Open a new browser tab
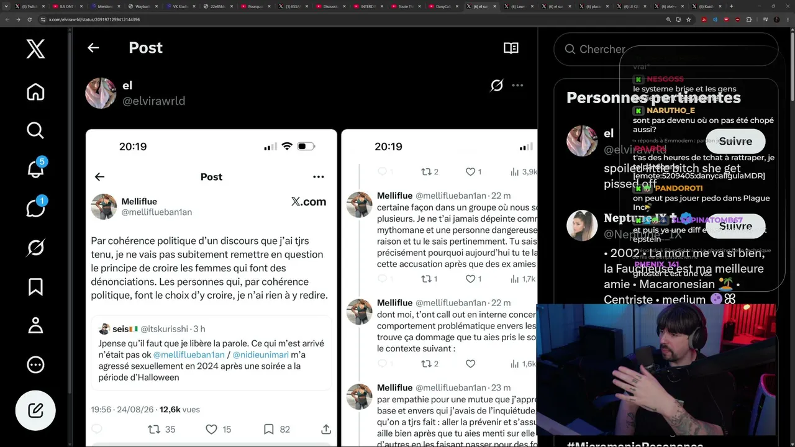 (x=731, y=6)
